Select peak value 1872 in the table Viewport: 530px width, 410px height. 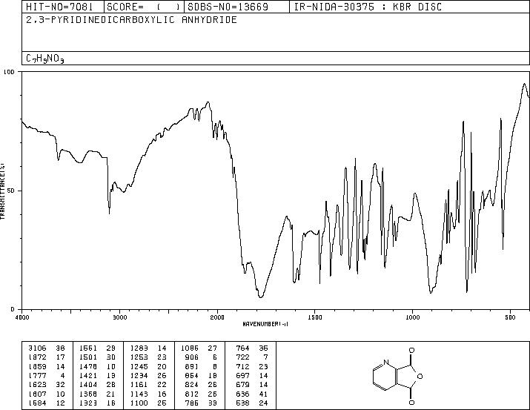click(x=37, y=357)
